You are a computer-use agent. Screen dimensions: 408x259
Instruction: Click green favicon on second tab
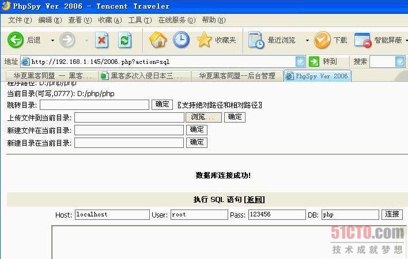(104, 76)
